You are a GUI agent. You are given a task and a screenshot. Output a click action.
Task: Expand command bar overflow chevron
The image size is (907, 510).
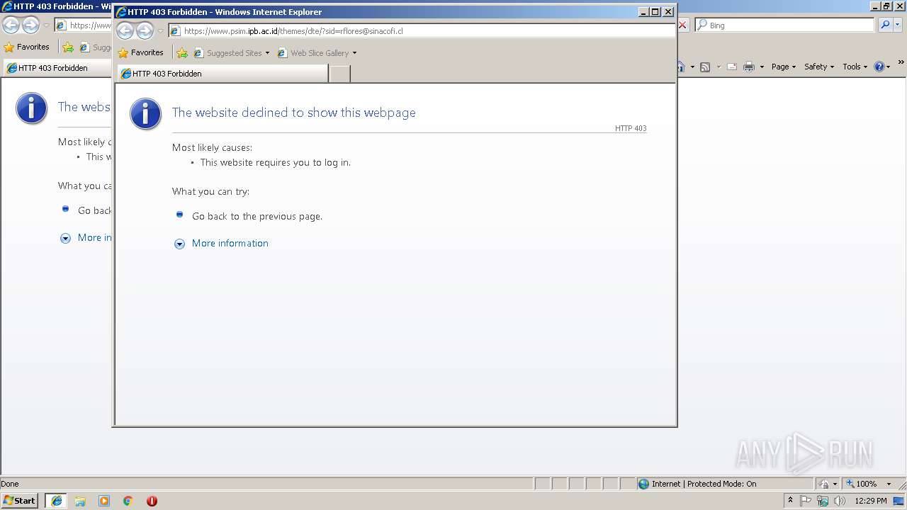902,63
